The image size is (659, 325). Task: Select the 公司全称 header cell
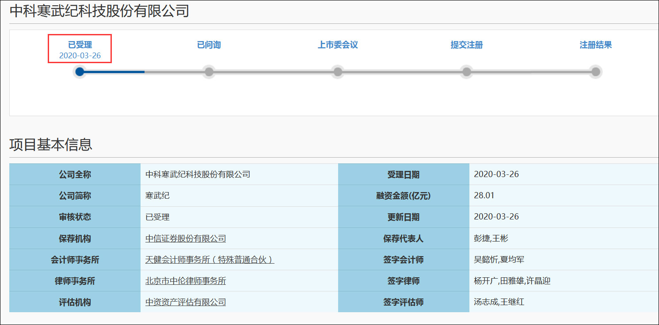[75, 174]
